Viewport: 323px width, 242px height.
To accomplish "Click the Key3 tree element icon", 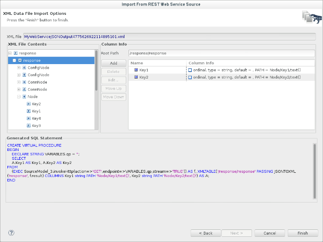I will 29,125.
